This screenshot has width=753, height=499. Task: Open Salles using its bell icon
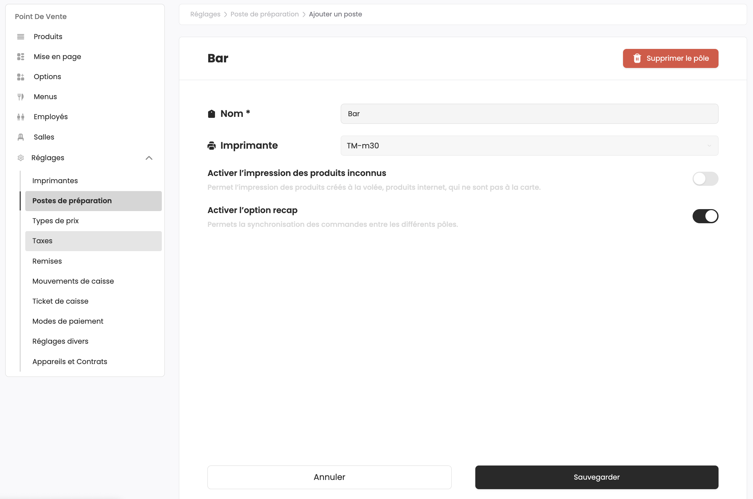(x=21, y=137)
